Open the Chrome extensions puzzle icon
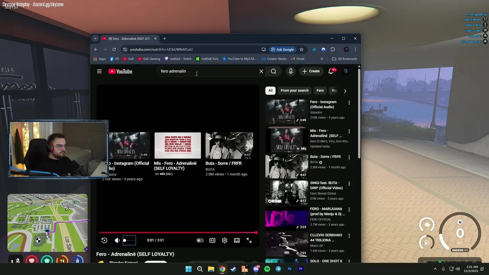 point(333,49)
